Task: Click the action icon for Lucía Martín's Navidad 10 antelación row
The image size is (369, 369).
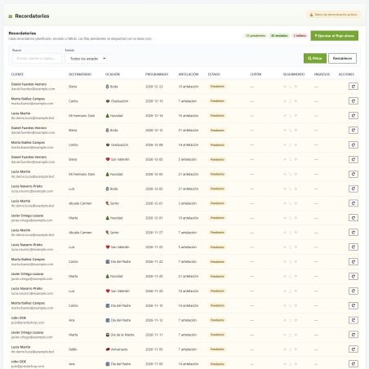Action: point(353,116)
